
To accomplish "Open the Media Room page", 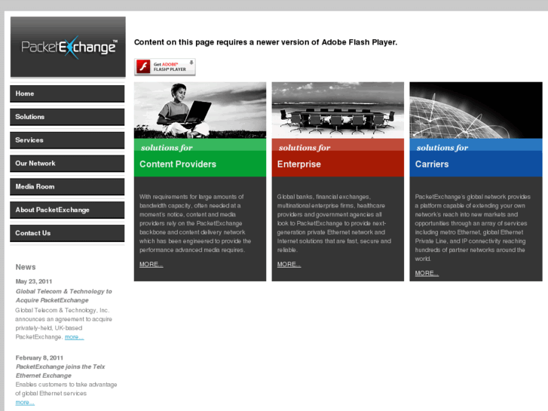I will click(67, 187).
